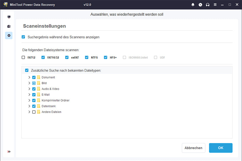Open support via the headphones icon

point(208,5)
